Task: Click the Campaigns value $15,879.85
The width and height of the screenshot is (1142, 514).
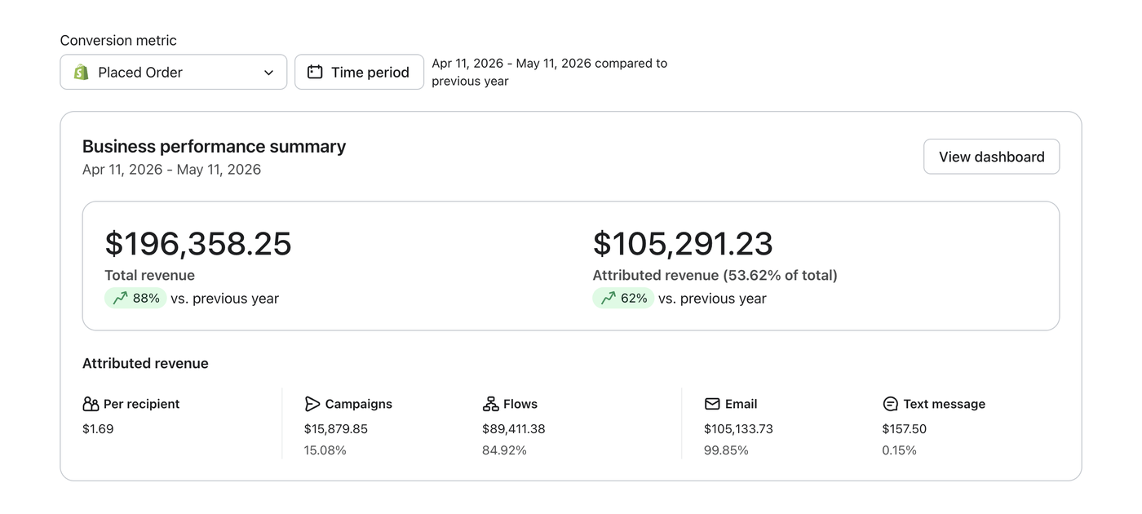Action: 336,429
